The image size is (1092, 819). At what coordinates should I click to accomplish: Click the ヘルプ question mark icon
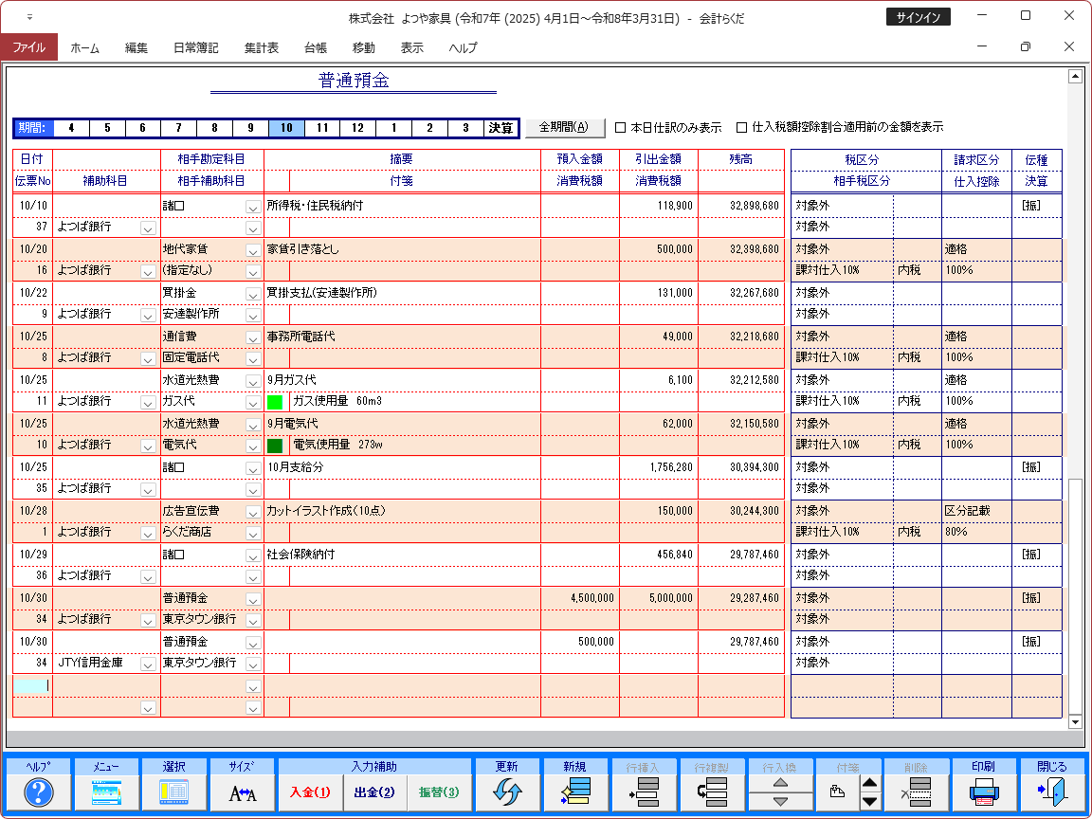click(x=39, y=792)
